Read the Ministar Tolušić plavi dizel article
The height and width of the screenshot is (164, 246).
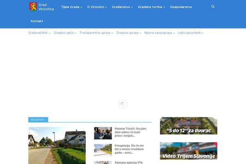click(x=130, y=132)
